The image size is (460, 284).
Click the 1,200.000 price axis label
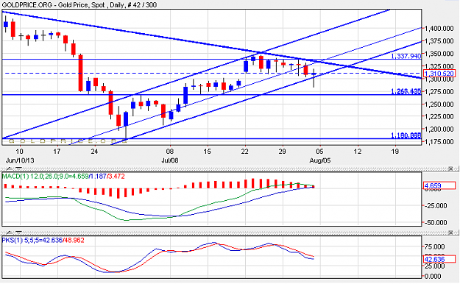439,129
